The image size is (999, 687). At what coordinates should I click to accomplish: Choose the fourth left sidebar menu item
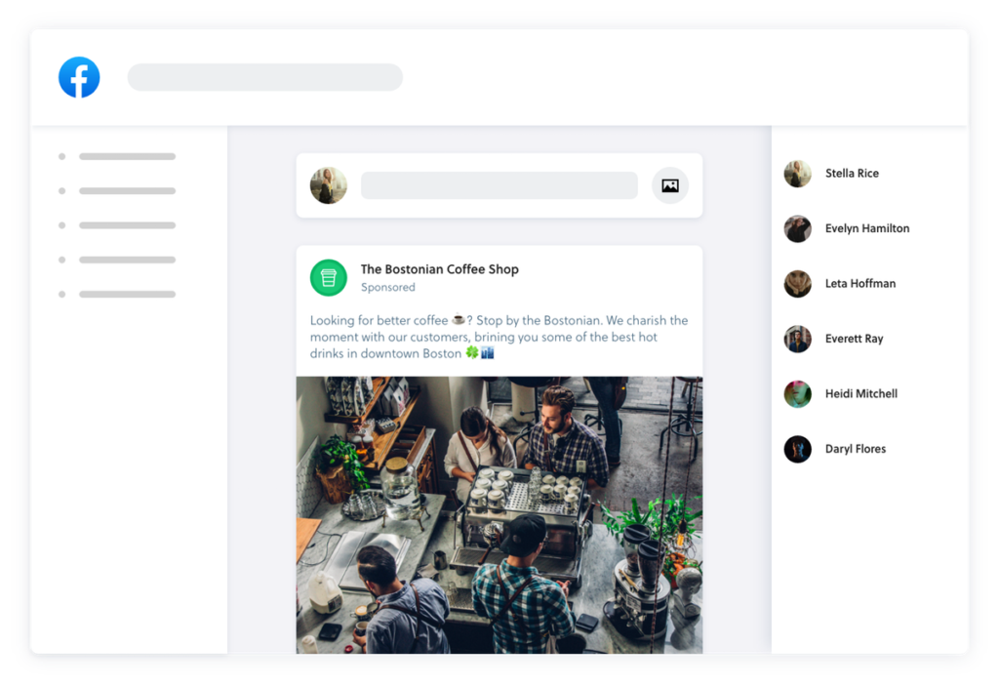click(127, 260)
